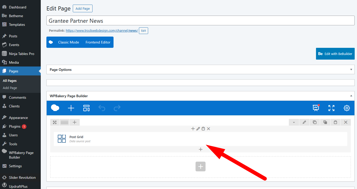
Task: Edit column with the small pencil
Action: pyautogui.click(x=198, y=129)
